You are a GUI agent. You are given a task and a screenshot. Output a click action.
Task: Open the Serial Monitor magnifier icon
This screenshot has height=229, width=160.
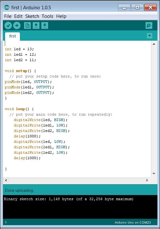149,26
